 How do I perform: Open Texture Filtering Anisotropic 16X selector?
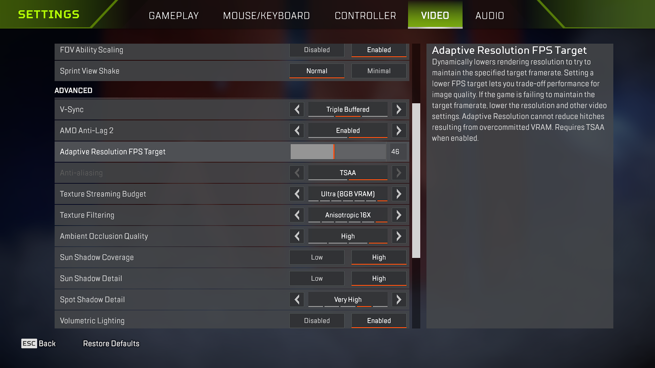348,215
